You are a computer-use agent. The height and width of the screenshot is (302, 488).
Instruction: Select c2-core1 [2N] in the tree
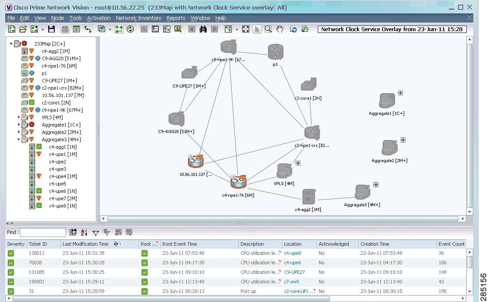[56, 103]
